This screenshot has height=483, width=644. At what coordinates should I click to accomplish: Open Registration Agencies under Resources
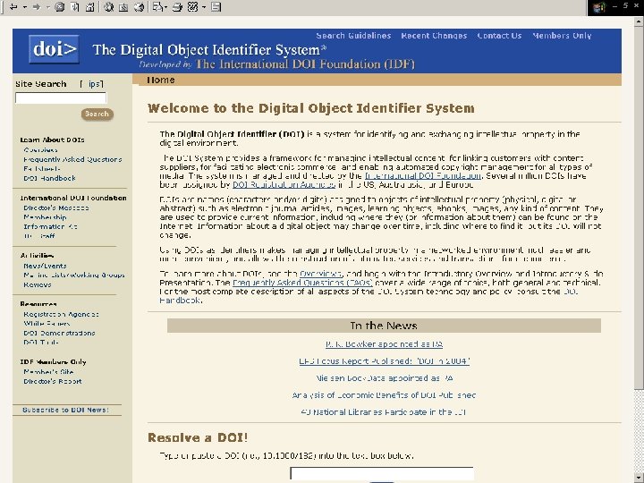(x=61, y=314)
